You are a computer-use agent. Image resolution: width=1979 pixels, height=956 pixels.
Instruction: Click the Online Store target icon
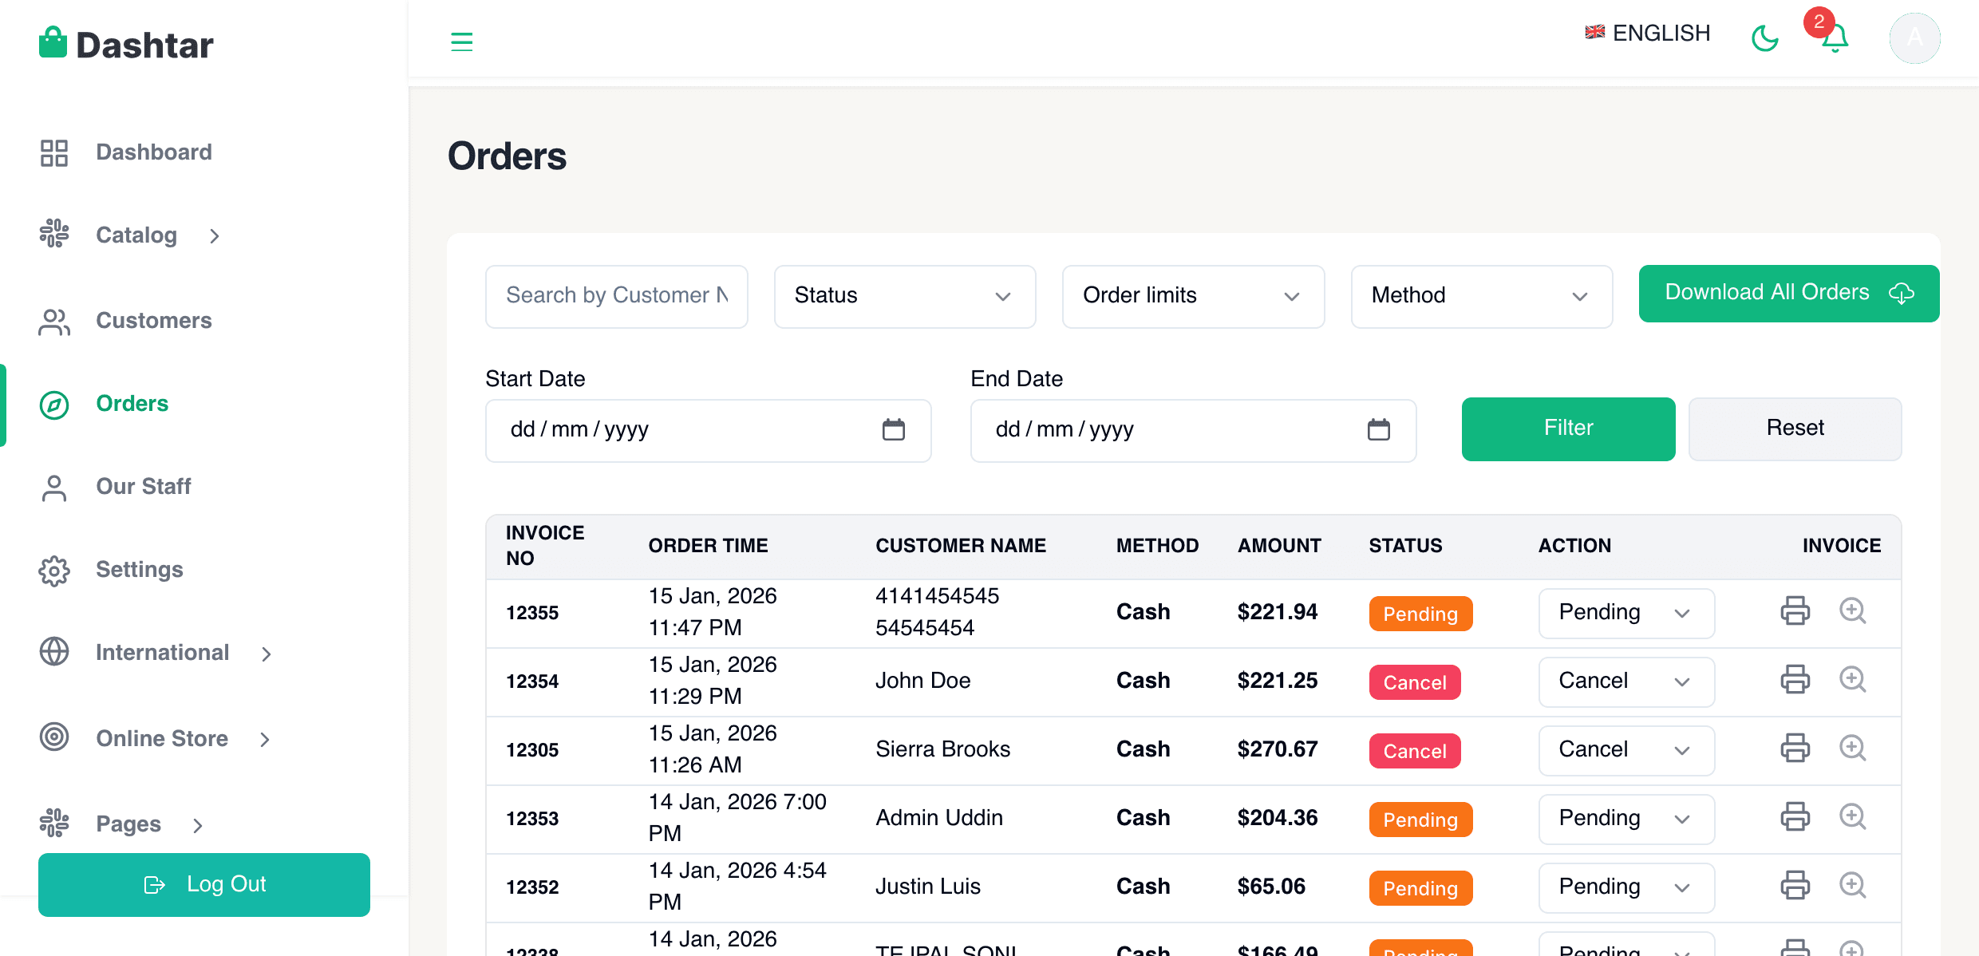pyautogui.click(x=53, y=738)
